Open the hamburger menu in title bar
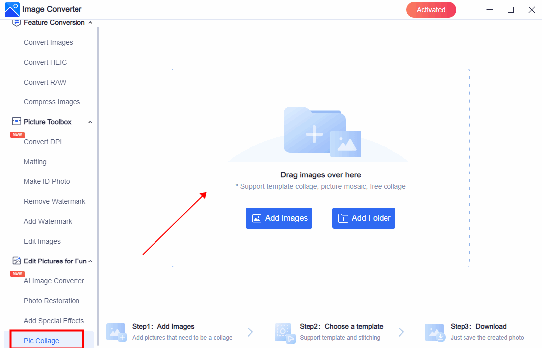Screen dimensions: 542x348 coord(468,10)
